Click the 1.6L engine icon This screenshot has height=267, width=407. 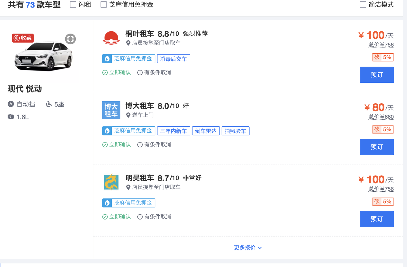(x=11, y=117)
